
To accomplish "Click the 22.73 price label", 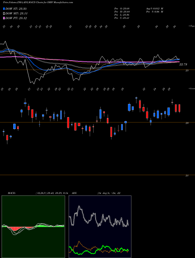I will pyautogui.click(x=183, y=64).
